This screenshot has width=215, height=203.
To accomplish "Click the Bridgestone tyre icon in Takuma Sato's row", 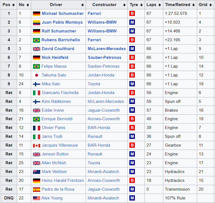I will [x=132, y=75].
